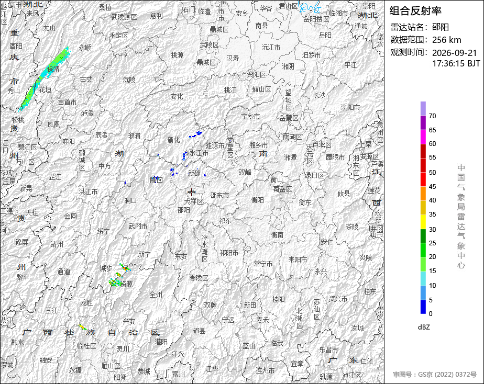Select the 60–65 dBZ magenta swatch

[x=423, y=137]
